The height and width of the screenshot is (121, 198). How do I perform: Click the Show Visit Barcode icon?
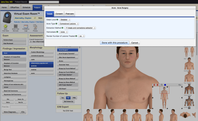[16, 26]
